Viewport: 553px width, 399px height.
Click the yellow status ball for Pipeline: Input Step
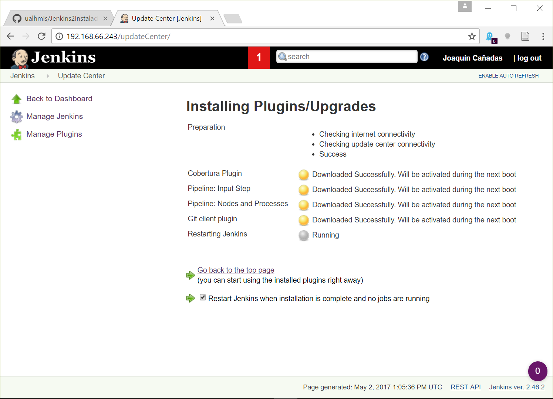click(x=304, y=190)
